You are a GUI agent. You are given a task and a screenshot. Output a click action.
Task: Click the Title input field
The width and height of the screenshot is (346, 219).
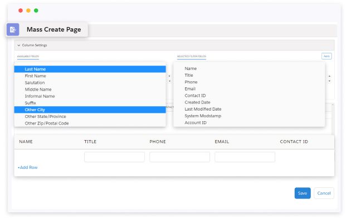coord(114,157)
